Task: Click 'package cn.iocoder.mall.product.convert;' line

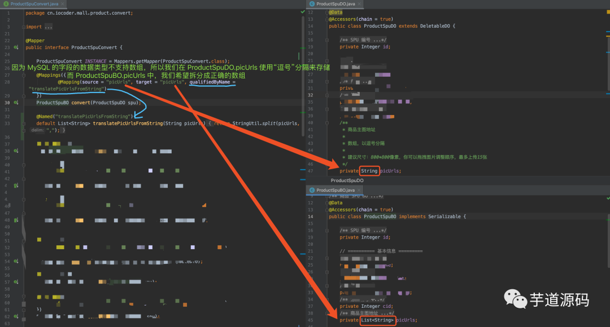Action: [x=80, y=13]
